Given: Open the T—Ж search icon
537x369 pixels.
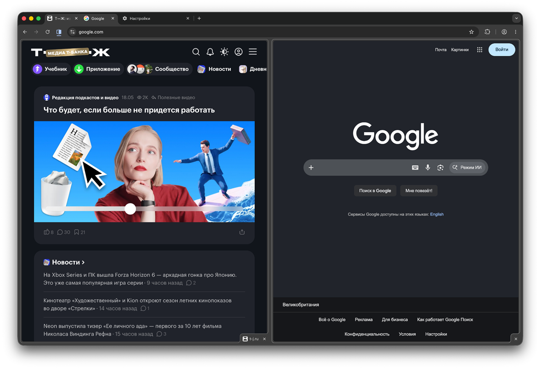Looking at the screenshot, I should [x=196, y=52].
